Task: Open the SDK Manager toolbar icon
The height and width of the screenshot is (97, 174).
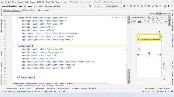Action: click(160, 6)
